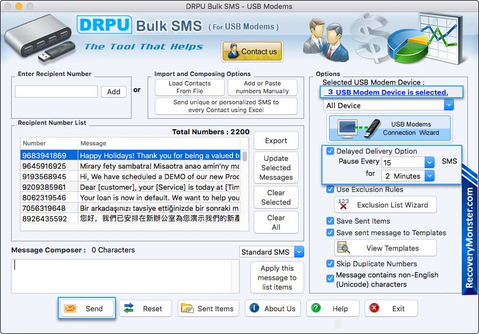Click the magnifier document templates icon
The image size is (479, 334).
[x=344, y=248]
